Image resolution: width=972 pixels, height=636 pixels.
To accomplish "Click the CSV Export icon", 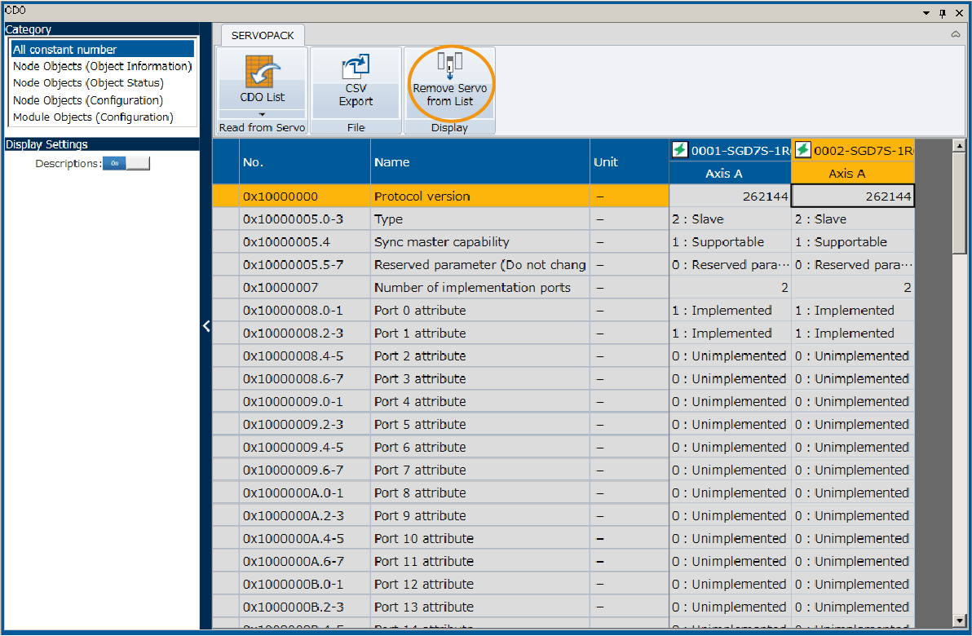I will pos(356,67).
